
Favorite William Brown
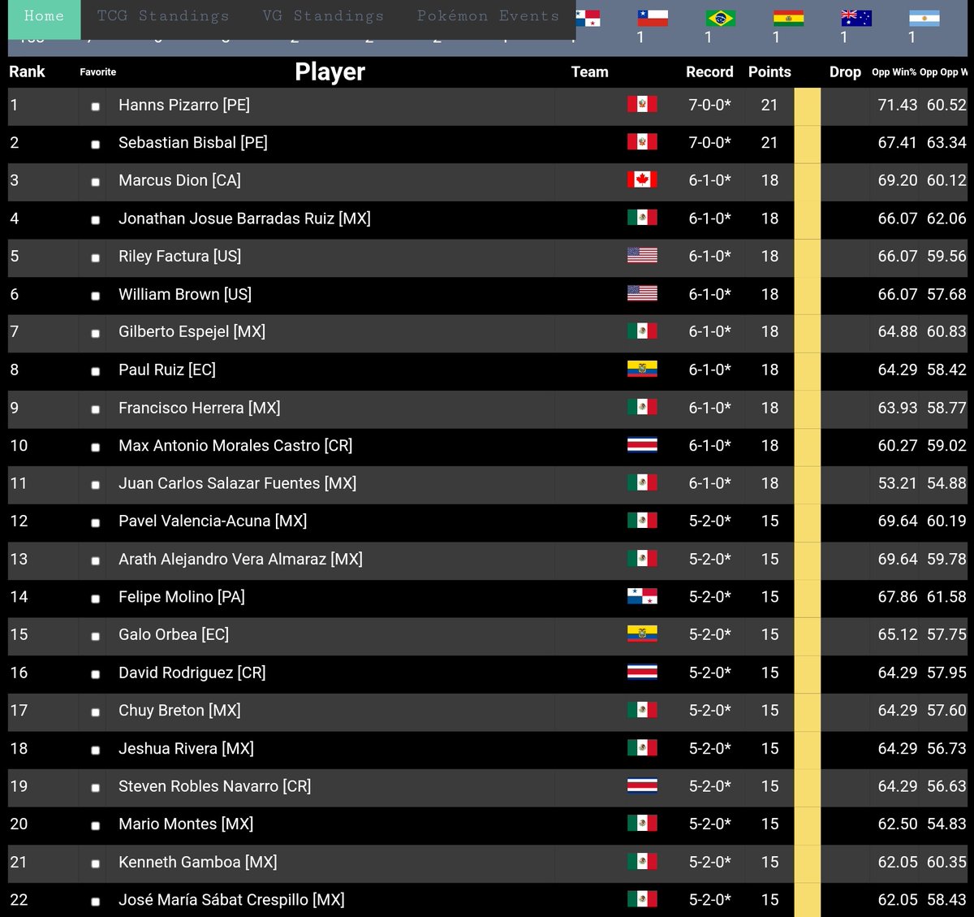[x=95, y=296]
